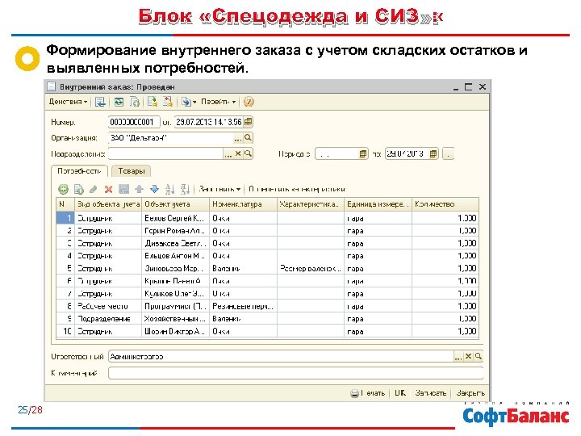Viewport: 581px width, 436px height.
Task: Click the Печать button
Action: click(x=368, y=393)
